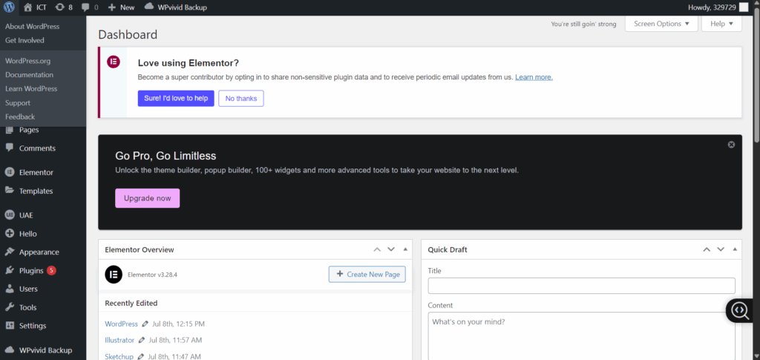The height and width of the screenshot is (360, 760).
Task: Select Appearance in the sidebar menu
Action: [39, 252]
